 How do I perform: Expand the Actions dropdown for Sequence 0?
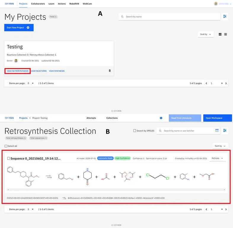tap(217, 158)
